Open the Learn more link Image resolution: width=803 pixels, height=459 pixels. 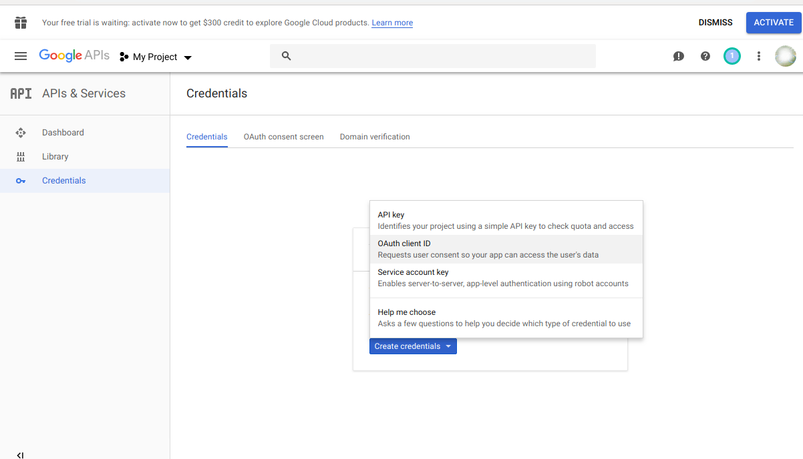pos(391,22)
